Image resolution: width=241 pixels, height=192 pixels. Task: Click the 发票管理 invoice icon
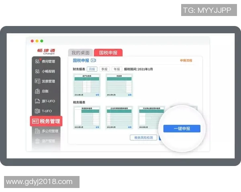[37, 81]
